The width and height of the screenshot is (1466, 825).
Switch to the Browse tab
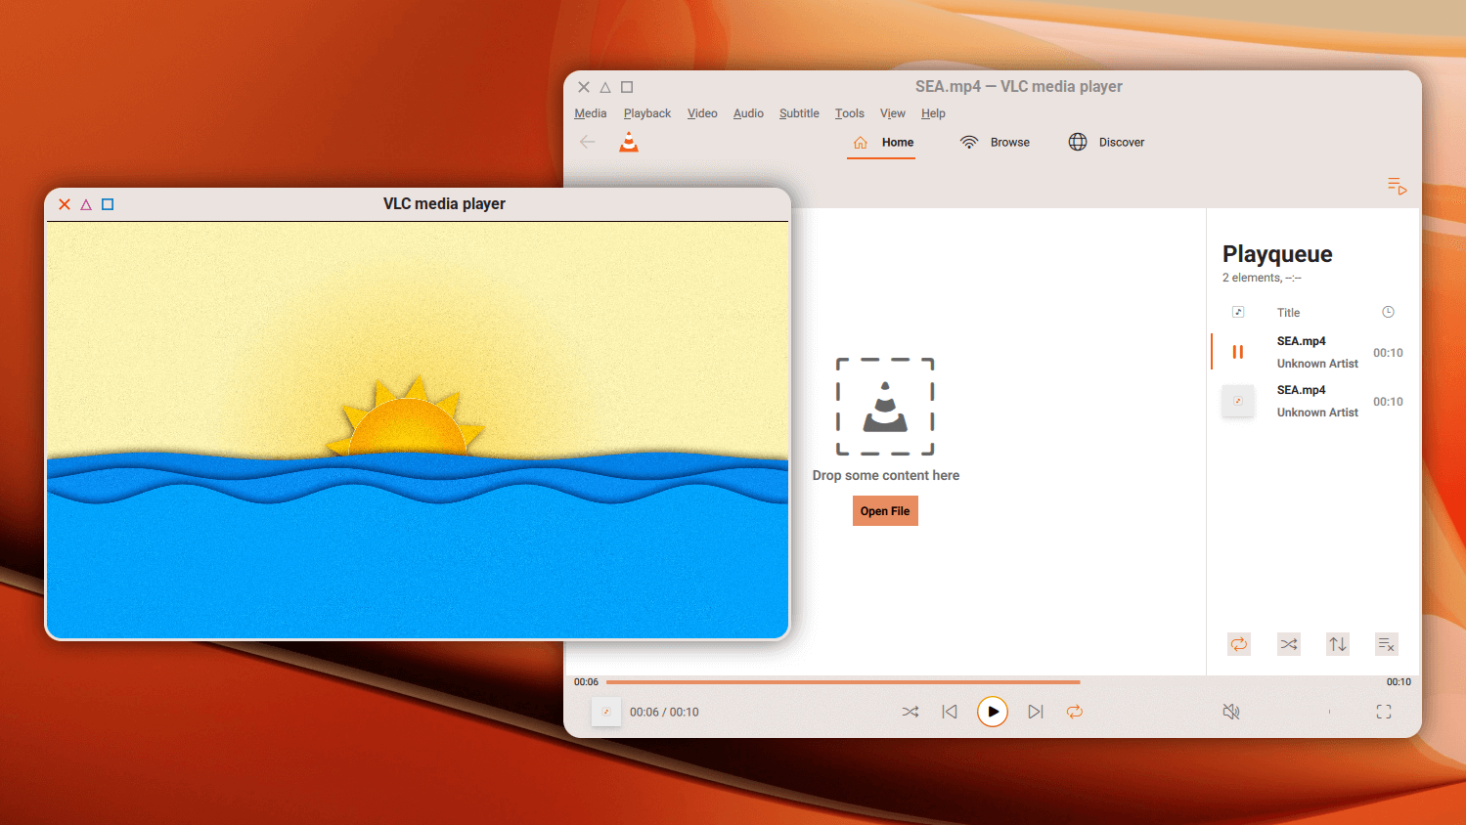point(996,143)
